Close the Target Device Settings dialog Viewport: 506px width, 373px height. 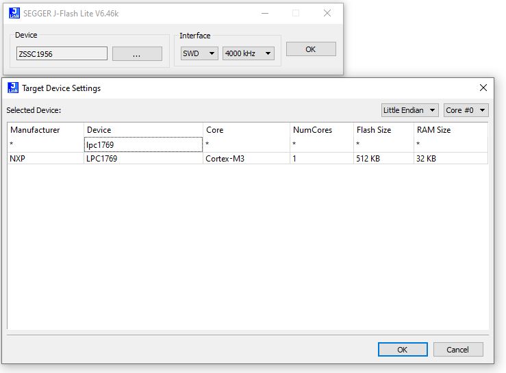tap(483, 88)
